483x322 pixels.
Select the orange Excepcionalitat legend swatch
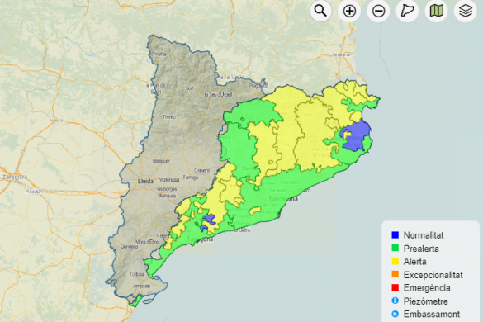tap(395, 274)
